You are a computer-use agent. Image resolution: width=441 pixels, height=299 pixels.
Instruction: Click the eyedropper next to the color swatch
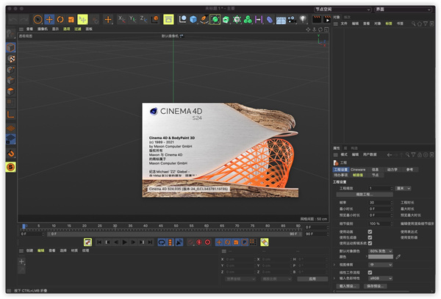[x=398, y=257]
